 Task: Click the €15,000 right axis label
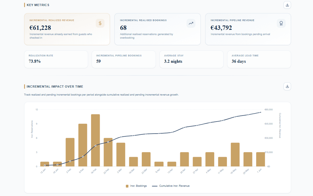(269, 152)
